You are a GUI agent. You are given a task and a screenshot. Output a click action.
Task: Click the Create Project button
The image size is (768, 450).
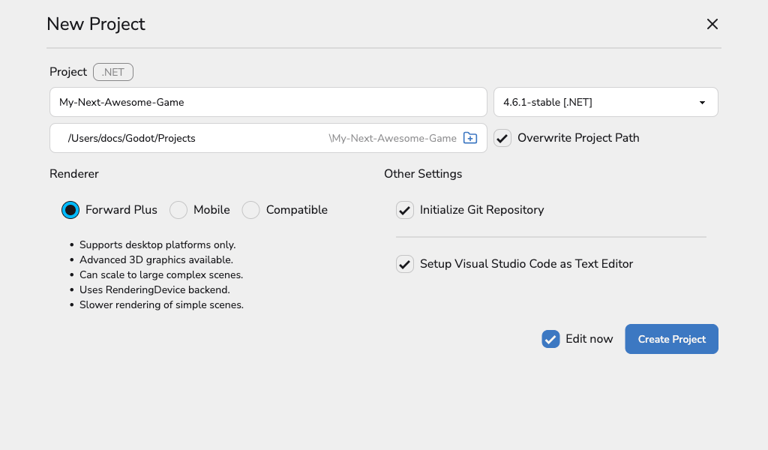pos(671,339)
